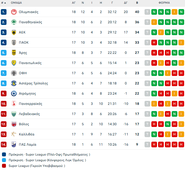
Task: Open the Αστέρας Τρίπολης team link
Action: coord(33,83)
